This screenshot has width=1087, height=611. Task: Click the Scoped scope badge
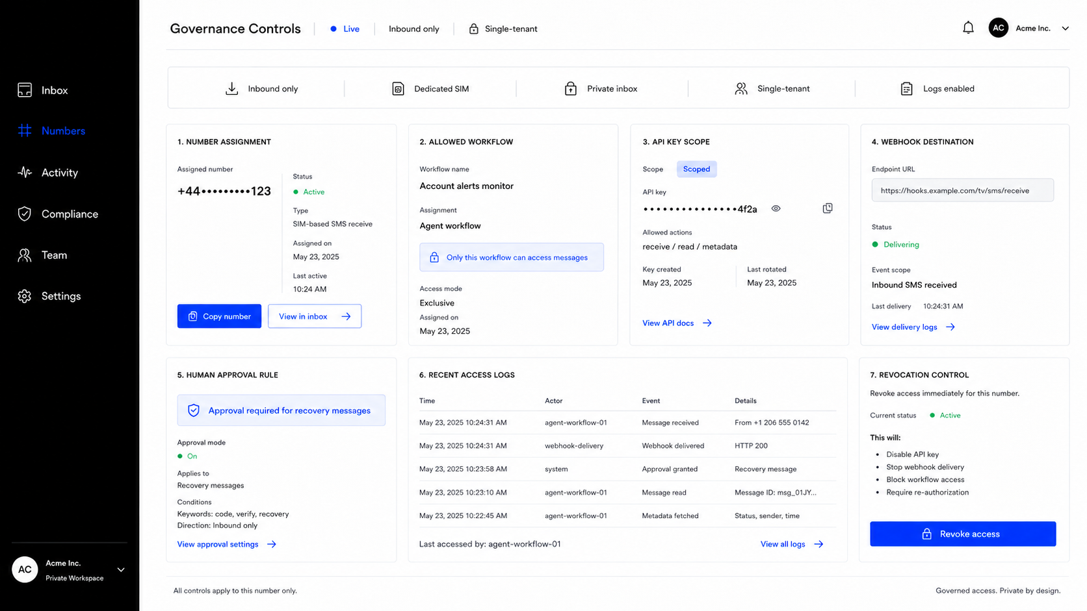696,169
